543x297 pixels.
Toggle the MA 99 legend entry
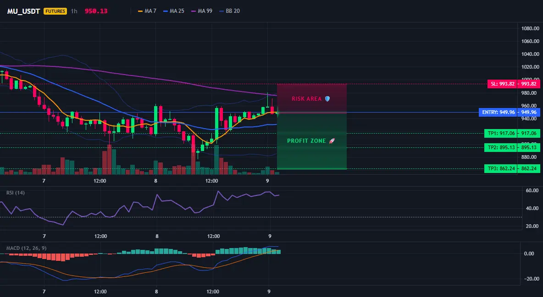(201, 11)
